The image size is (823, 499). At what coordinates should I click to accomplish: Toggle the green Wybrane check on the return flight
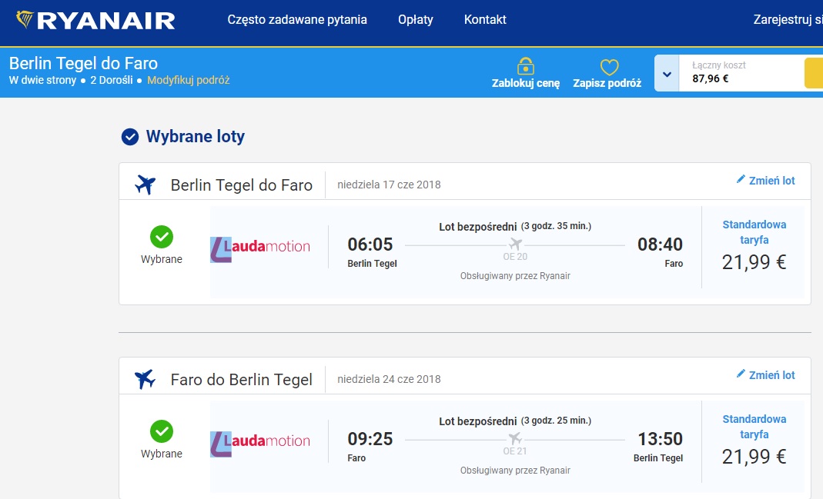pos(162,431)
